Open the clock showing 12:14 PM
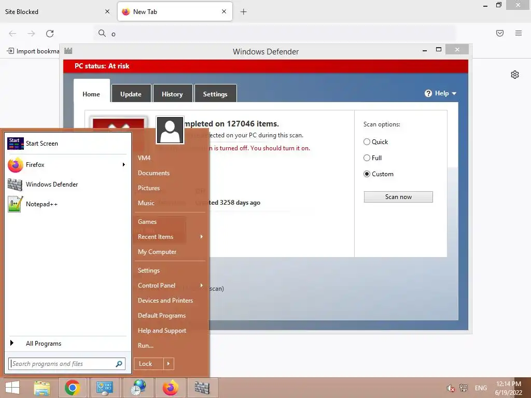Image resolution: width=531 pixels, height=398 pixels. (x=508, y=388)
